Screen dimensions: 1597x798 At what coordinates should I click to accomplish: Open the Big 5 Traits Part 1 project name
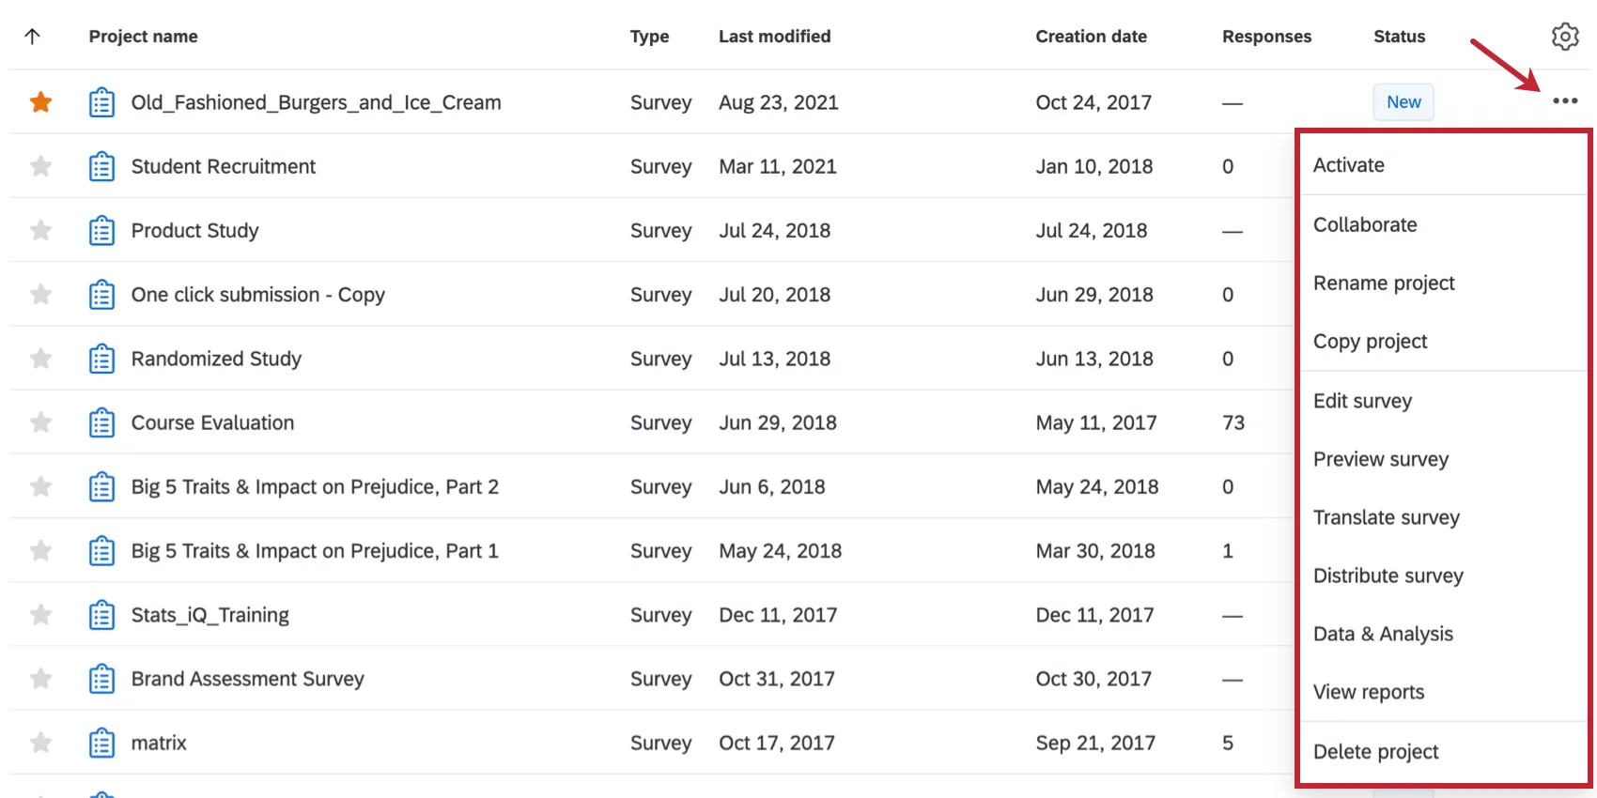point(315,550)
